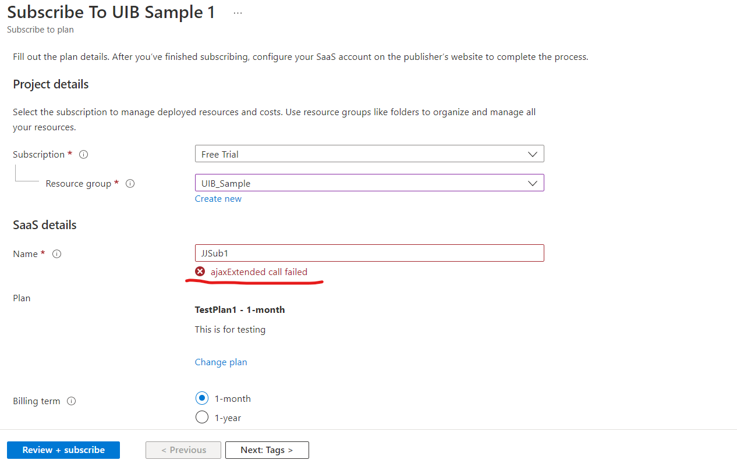Click the info icon next to Subscription
This screenshot has width=737, height=460.
coord(83,154)
